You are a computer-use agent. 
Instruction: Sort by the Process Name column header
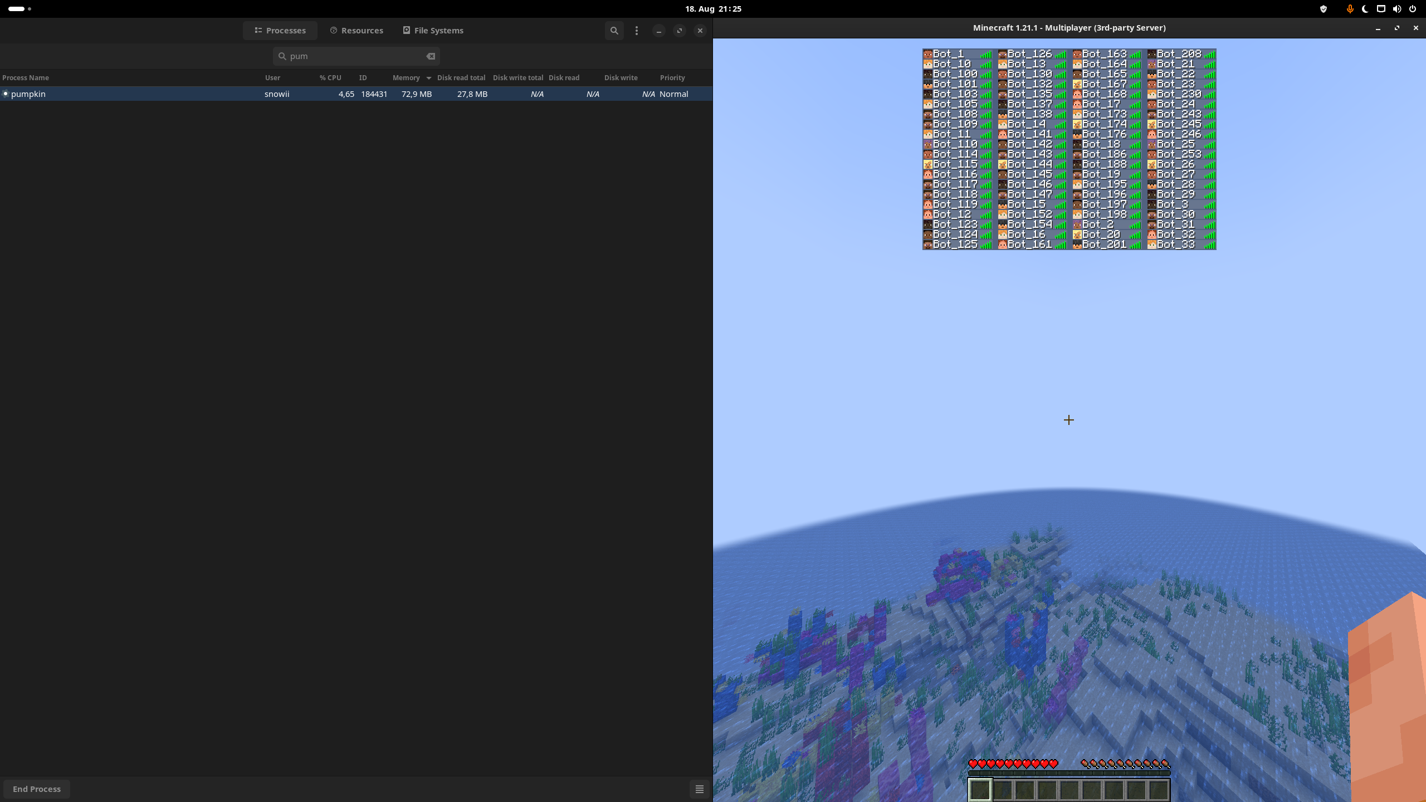point(26,78)
